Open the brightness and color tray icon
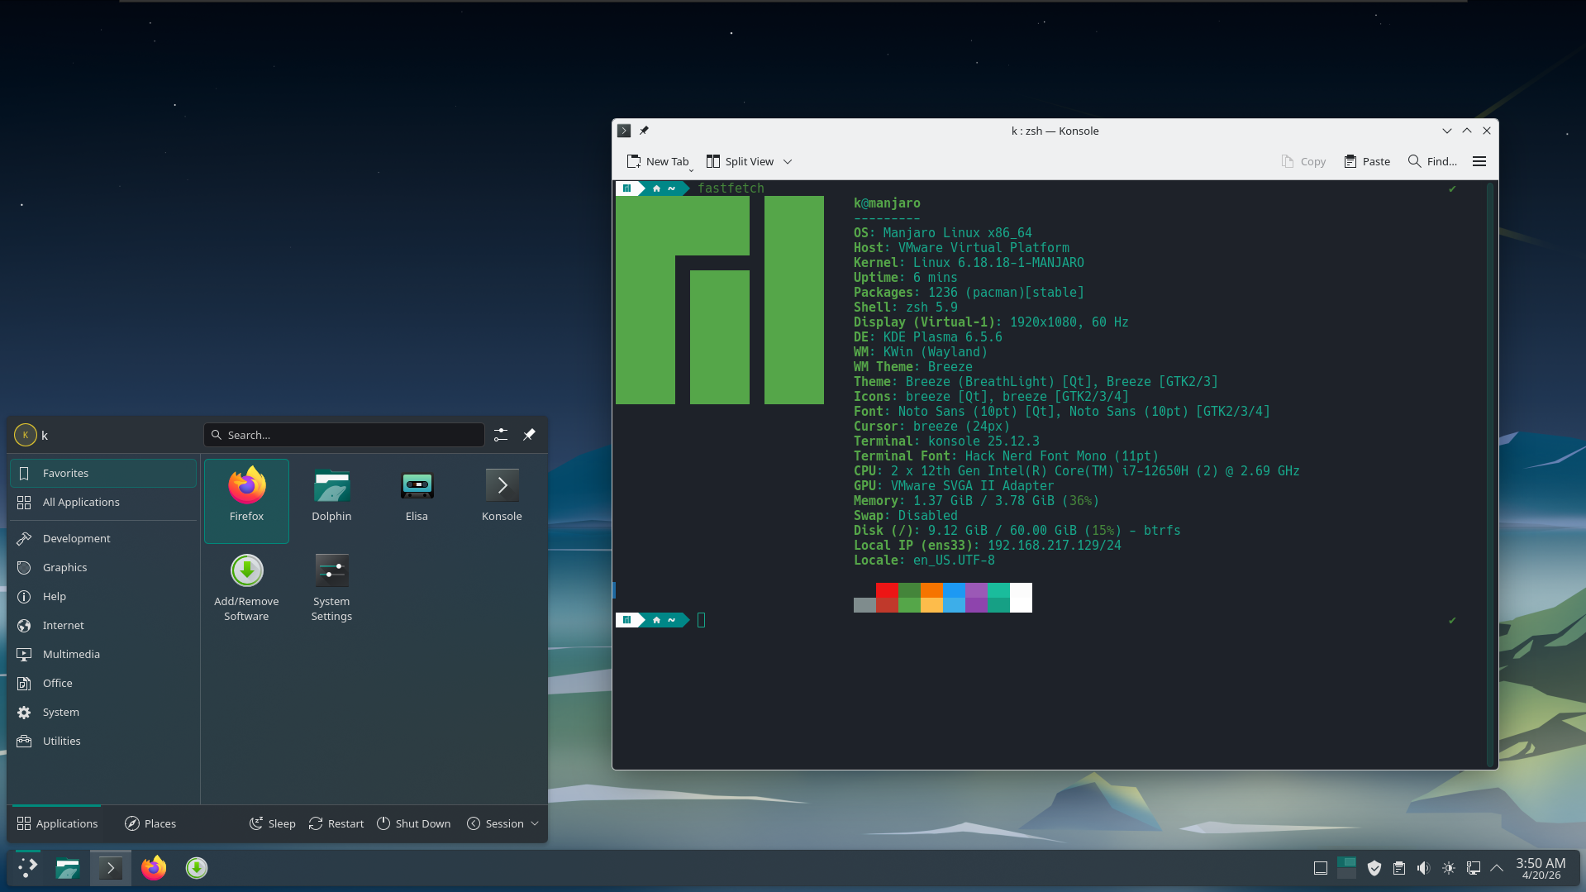Viewport: 1586px width, 892px height. 1449,868
